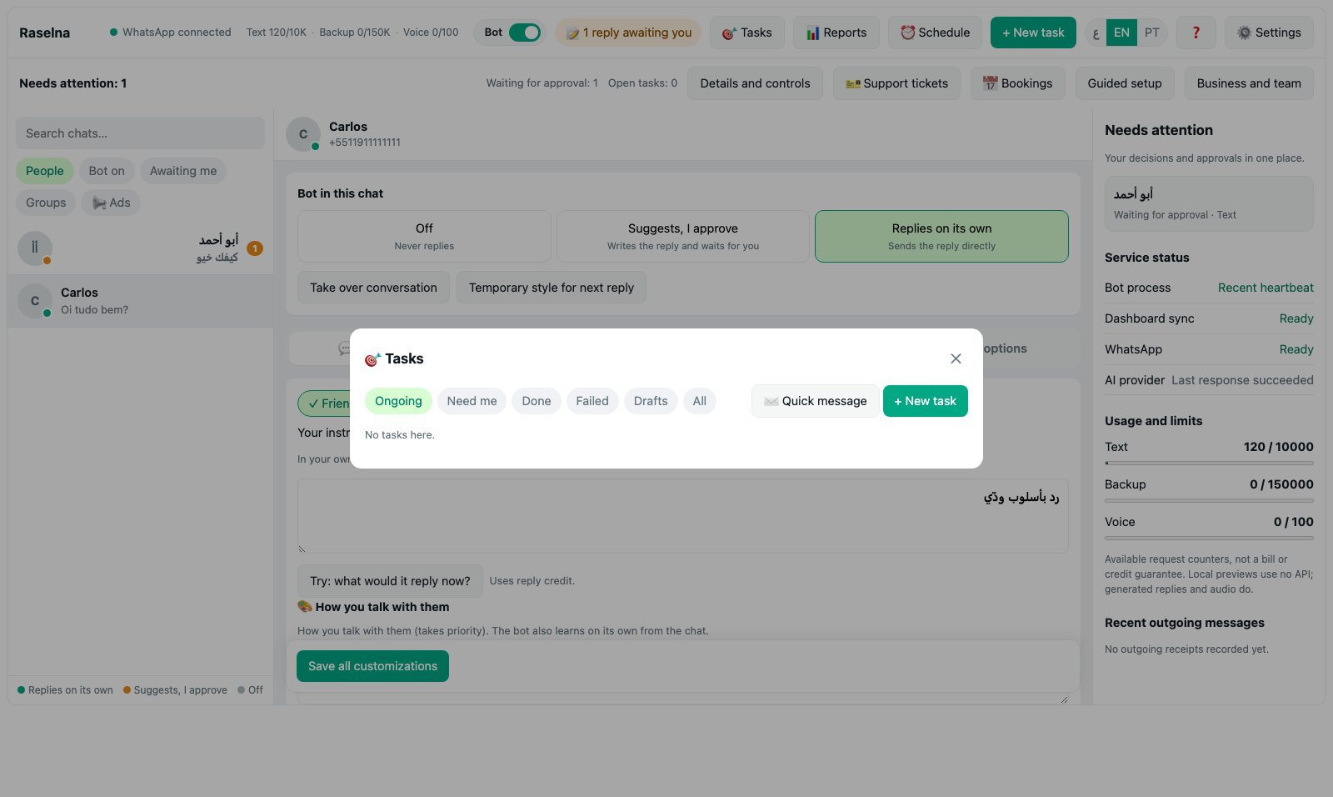This screenshot has height=797, width=1333.
Task: Open Details and controls
Action: click(x=755, y=83)
